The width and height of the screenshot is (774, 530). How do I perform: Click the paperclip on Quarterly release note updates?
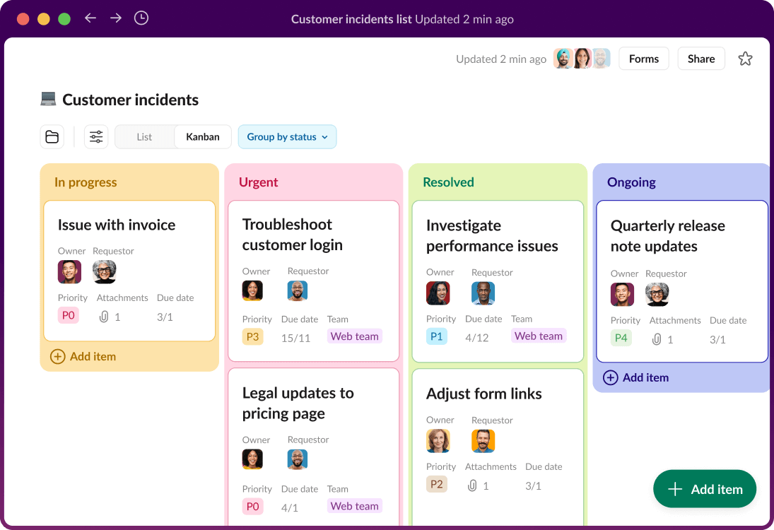655,338
